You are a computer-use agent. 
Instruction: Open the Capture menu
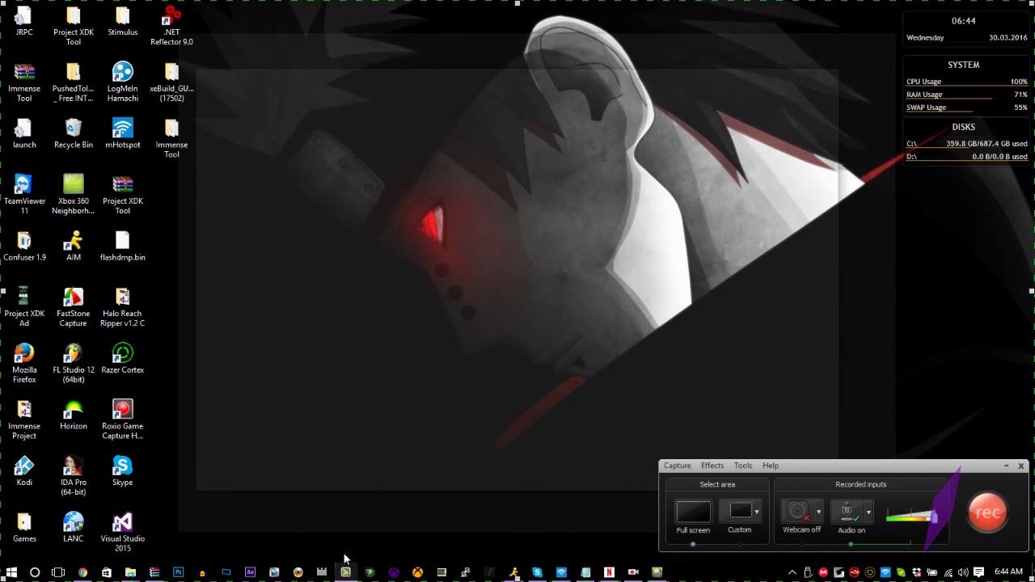[x=677, y=466]
